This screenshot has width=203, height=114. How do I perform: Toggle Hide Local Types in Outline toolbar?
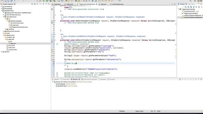point(199,7)
